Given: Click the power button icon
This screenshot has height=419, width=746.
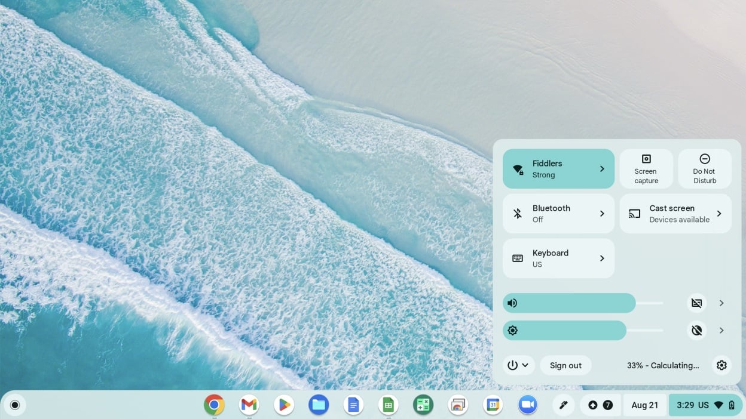Looking at the screenshot, I should coord(512,365).
